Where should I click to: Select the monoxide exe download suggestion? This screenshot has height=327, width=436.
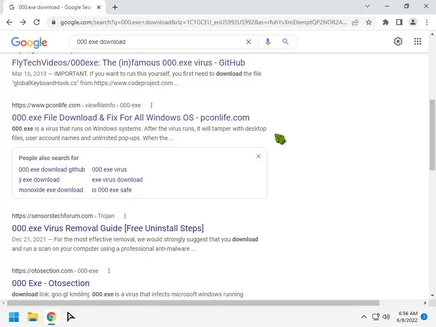(x=51, y=190)
